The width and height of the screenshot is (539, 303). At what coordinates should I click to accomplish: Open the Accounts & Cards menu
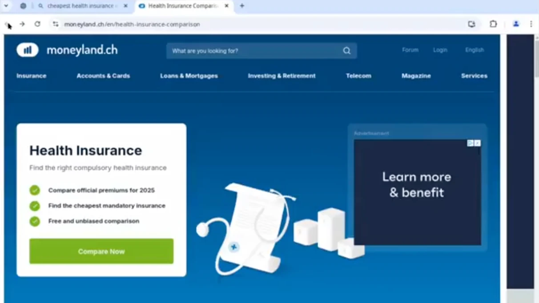pyautogui.click(x=103, y=76)
